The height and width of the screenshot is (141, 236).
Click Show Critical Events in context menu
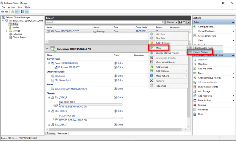[x=165, y=62]
